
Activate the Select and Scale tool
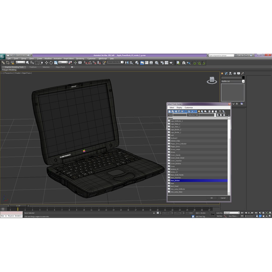tap(56, 63)
